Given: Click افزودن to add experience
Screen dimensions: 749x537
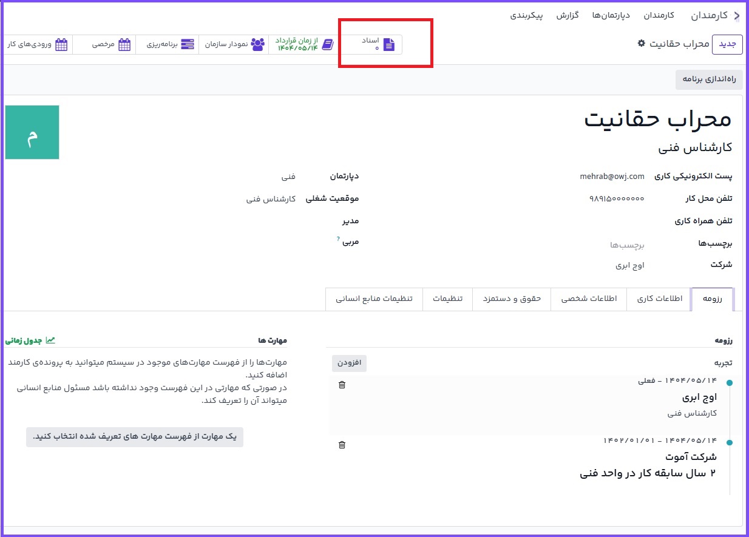Looking at the screenshot, I should coord(349,363).
